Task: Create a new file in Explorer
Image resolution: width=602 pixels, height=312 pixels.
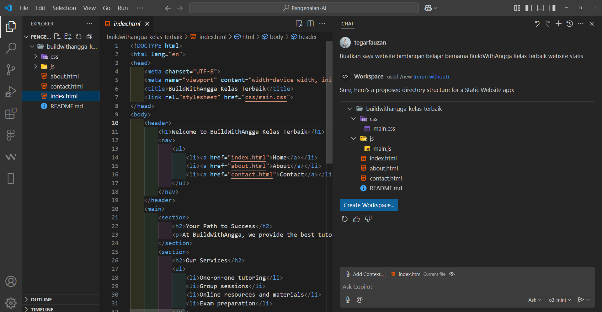Action: (x=57, y=37)
